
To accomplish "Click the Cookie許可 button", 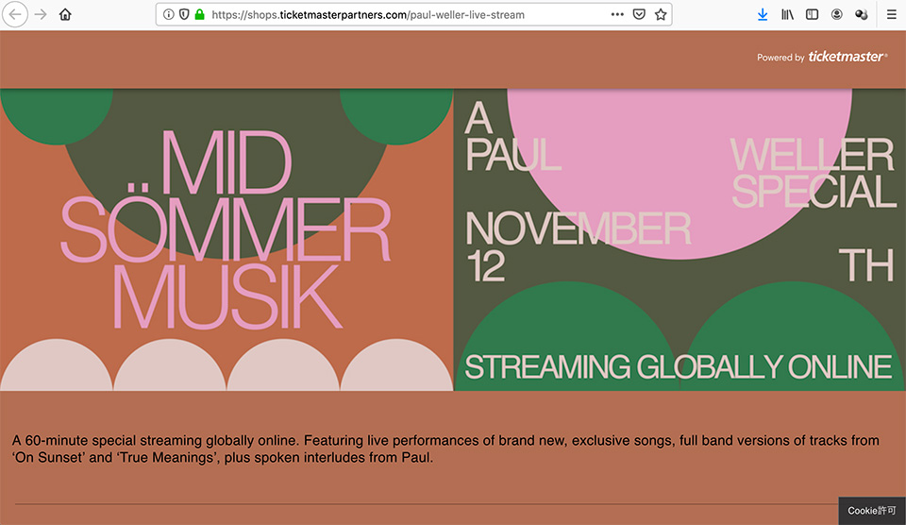I will (x=872, y=511).
